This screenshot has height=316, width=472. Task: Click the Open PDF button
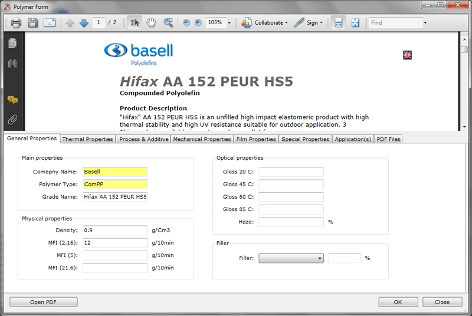(43, 302)
